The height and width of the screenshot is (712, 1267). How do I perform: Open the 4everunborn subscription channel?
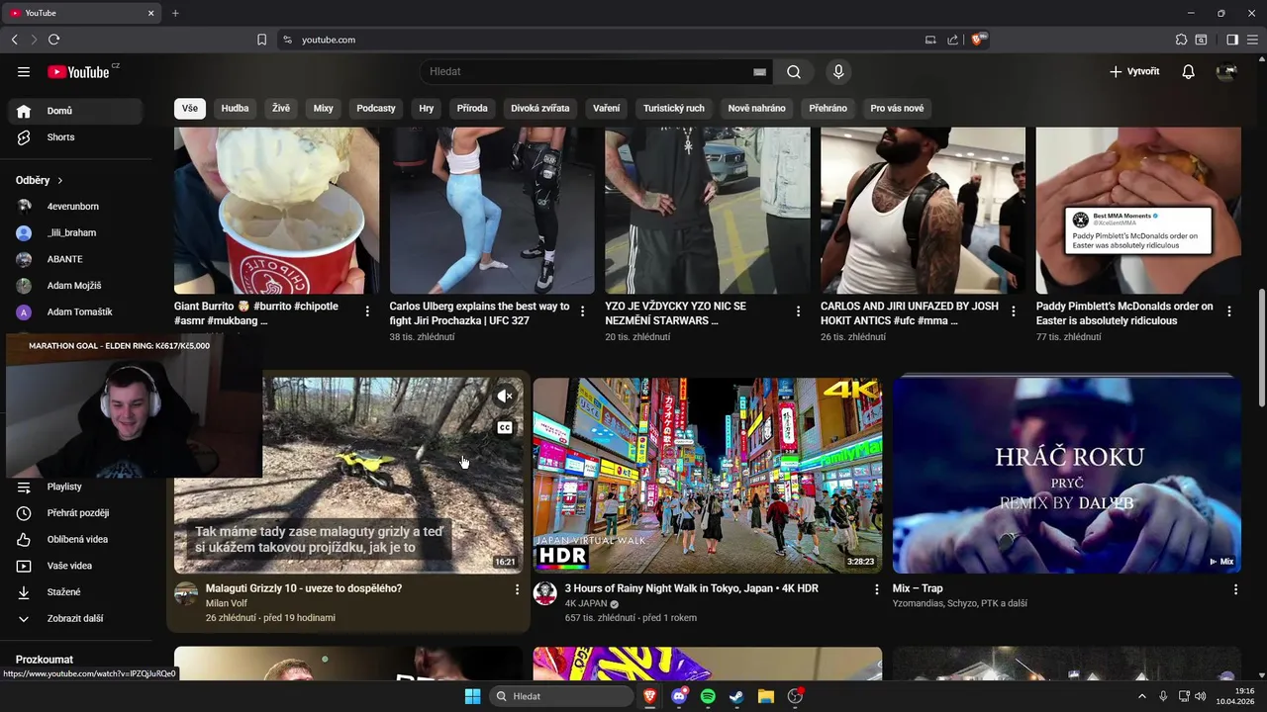point(75,207)
